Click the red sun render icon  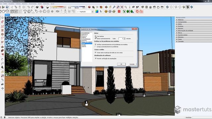(137, 12)
